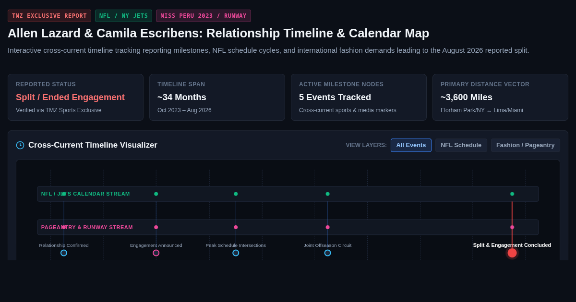
Task: Click the ~34 Months value
Action: coord(182,97)
